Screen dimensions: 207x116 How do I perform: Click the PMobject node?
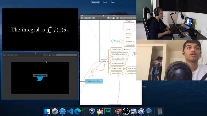click(x=117, y=41)
